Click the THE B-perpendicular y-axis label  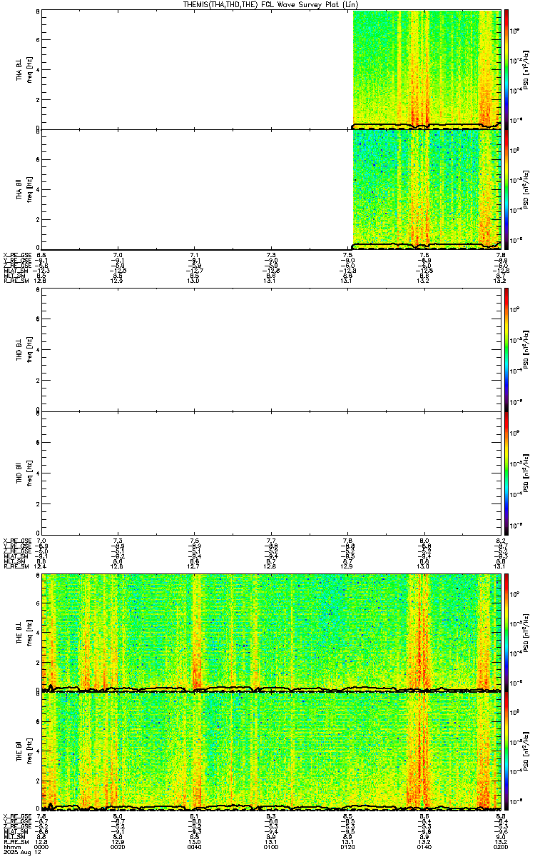[24, 632]
